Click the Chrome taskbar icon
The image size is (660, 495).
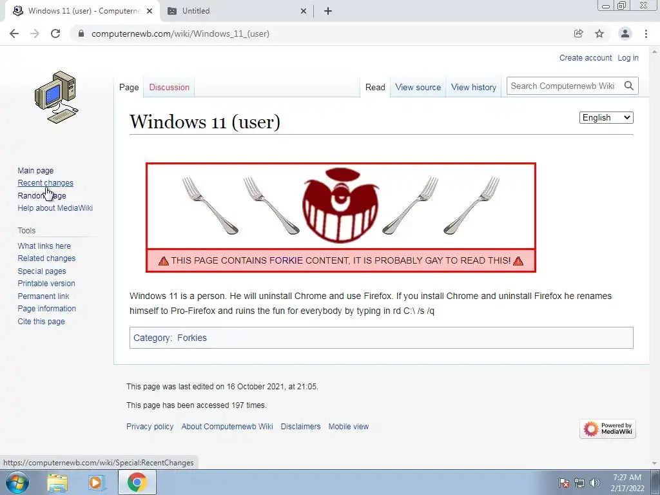pyautogui.click(x=137, y=482)
